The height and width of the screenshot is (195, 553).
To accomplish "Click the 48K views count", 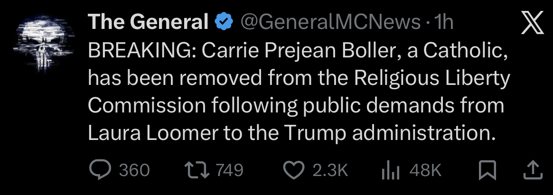I will [425, 170].
